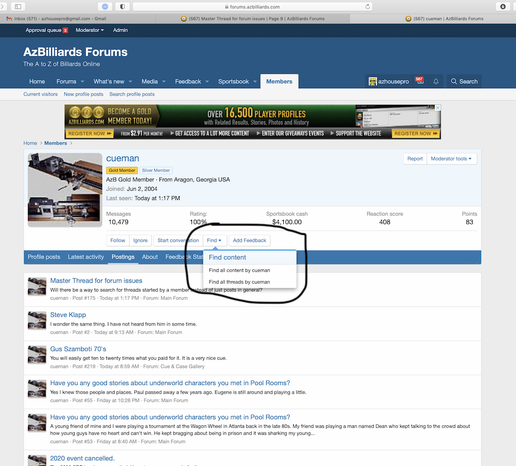Click the shield privacy report icon
Screen dimensions: 516x466
tap(122, 6)
